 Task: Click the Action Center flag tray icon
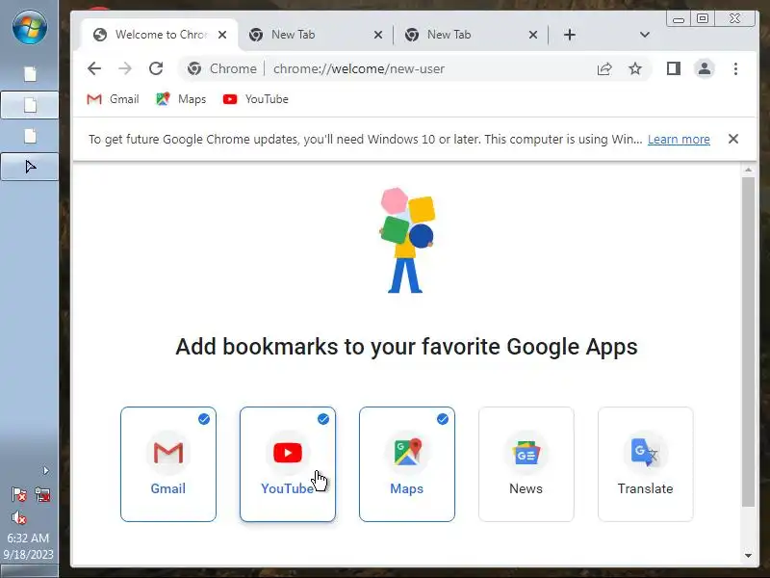pos(18,494)
